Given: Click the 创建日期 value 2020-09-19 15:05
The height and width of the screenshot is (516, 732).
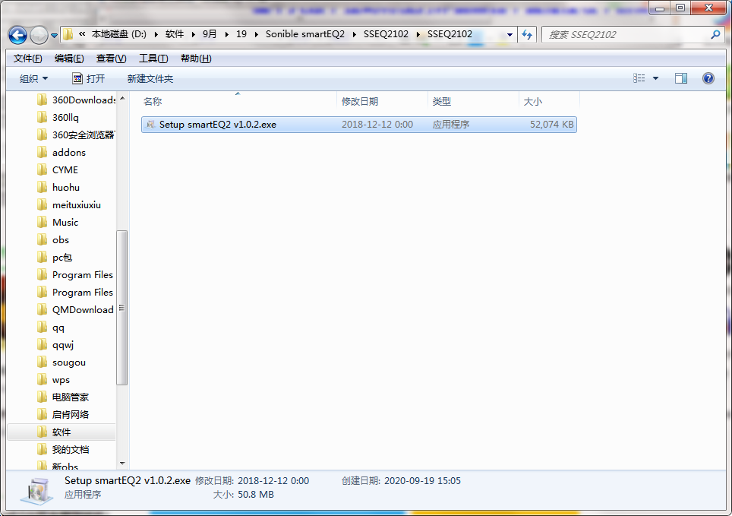Looking at the screenshot, I should 422,481.
